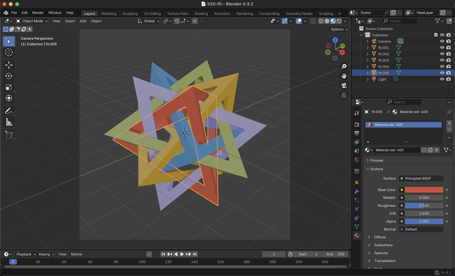The image size is (455, 276).
Task: Expand the Preview panel
Action: 376,160
